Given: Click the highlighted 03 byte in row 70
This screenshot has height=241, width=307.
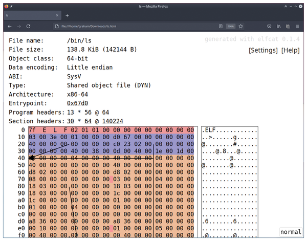Looking at the screenshot, I should [115, 180].
